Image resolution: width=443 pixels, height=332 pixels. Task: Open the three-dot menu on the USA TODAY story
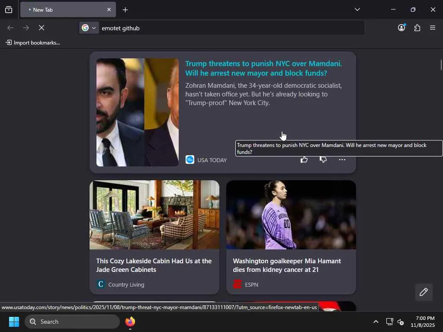pos(342,160)
